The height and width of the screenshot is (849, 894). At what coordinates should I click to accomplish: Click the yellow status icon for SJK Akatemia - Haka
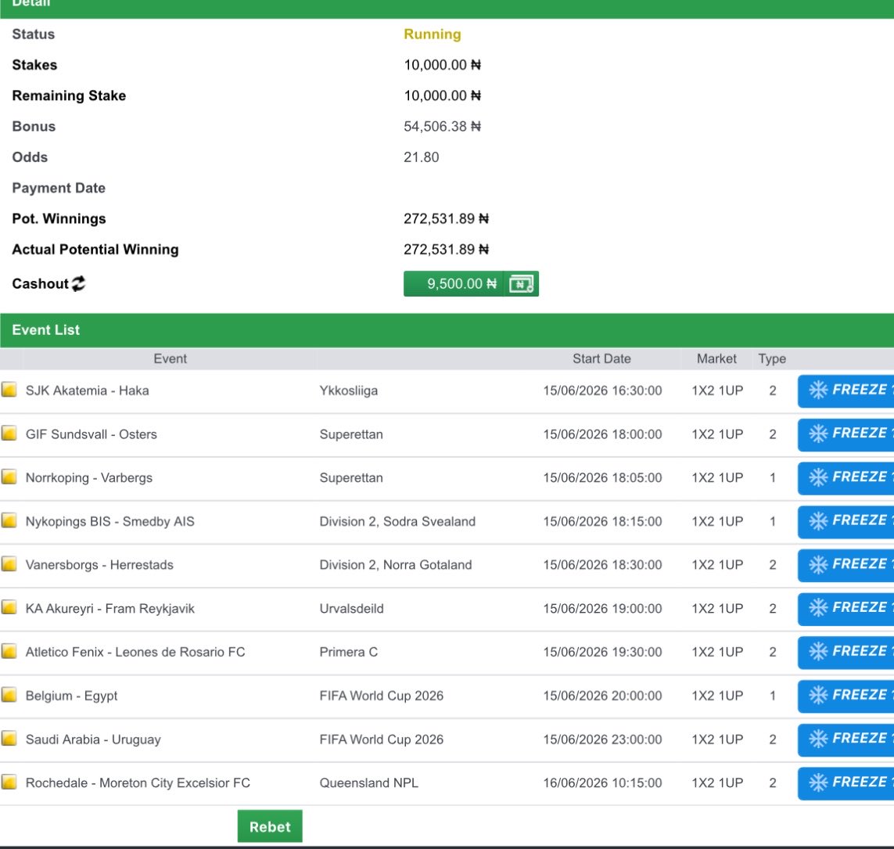(x=9, y=390)
